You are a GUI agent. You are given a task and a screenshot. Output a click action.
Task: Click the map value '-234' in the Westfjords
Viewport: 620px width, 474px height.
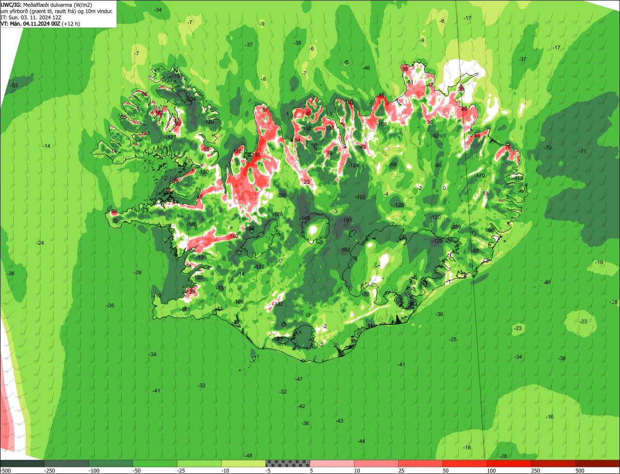click(x=190, y=99)
